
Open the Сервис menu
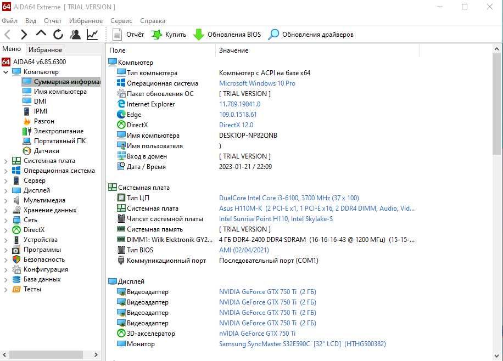[x=121, y=21]
